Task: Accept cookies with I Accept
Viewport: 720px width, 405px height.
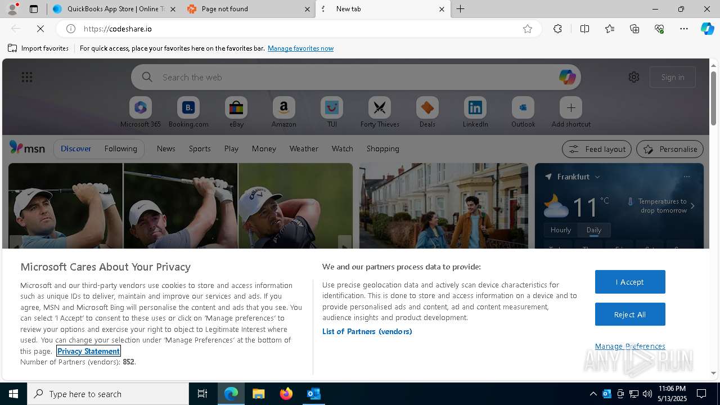Action: click(630, 282)
